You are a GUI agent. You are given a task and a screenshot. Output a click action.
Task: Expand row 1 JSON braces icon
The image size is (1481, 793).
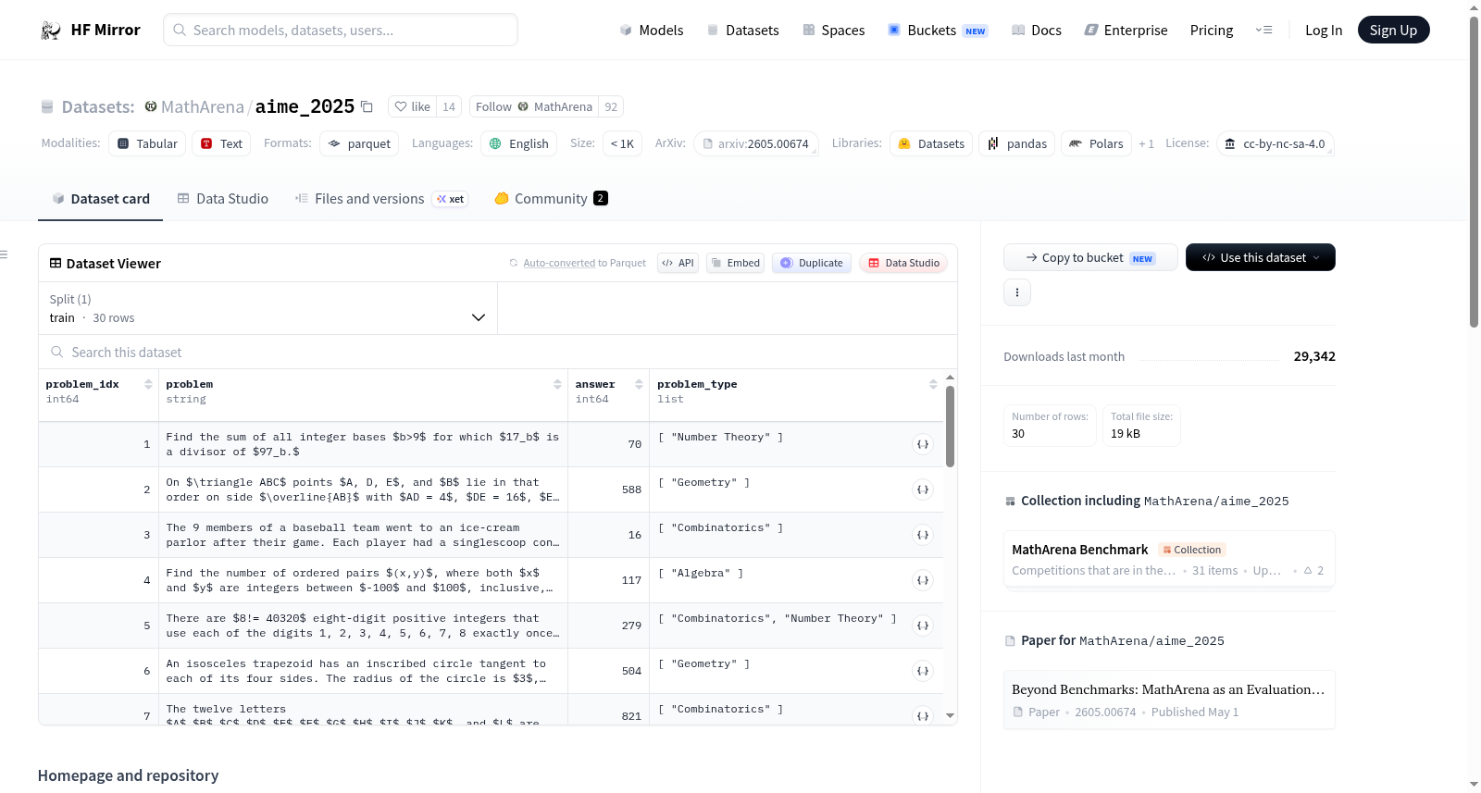click(x=923, y=444)
